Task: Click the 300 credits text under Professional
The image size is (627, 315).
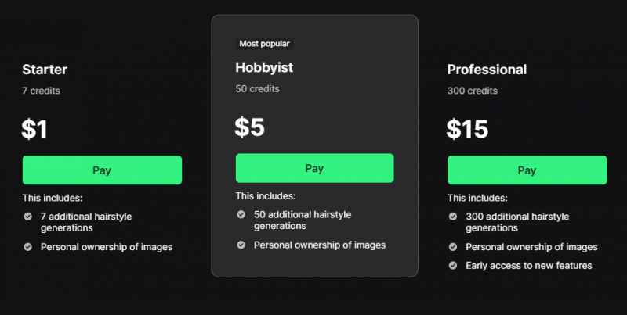Action: point(473,91)
